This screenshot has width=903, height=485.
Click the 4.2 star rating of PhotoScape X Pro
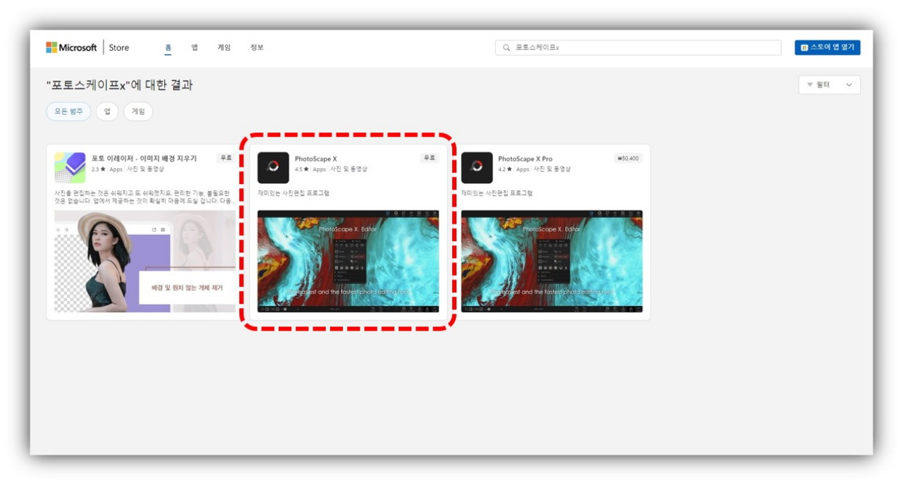pos(505,170)
